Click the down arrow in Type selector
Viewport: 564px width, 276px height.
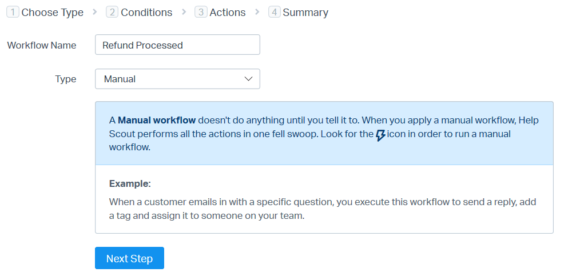[248, 79]
